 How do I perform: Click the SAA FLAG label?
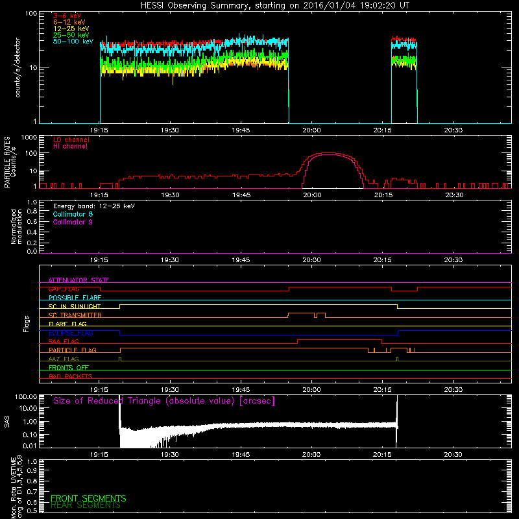[x=64, y=341]
